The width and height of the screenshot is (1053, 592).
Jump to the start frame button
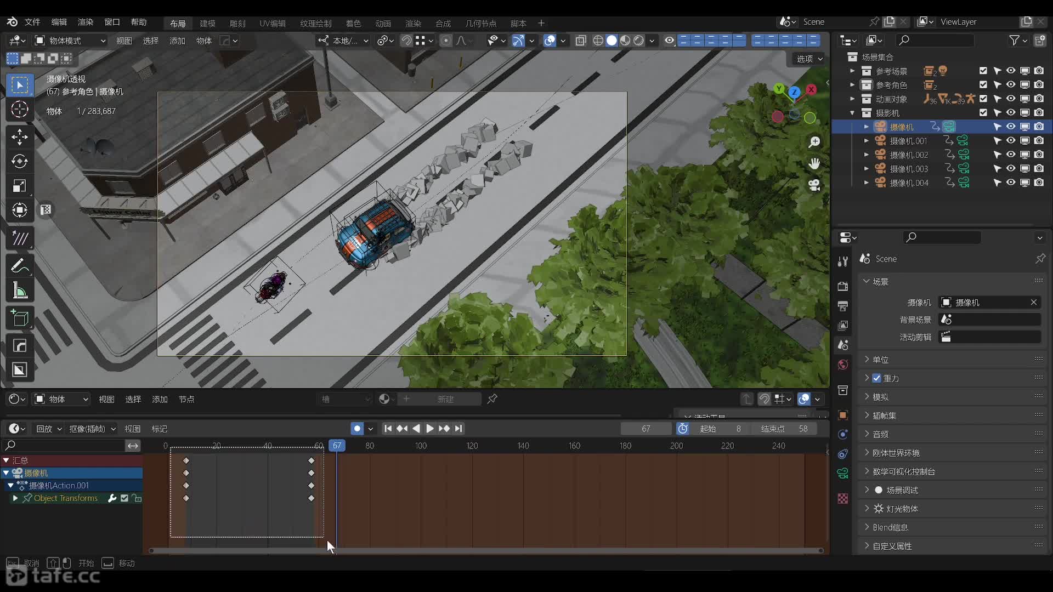pyautogui.click(x=388, y=429)
